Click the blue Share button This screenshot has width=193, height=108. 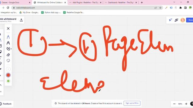190,20
